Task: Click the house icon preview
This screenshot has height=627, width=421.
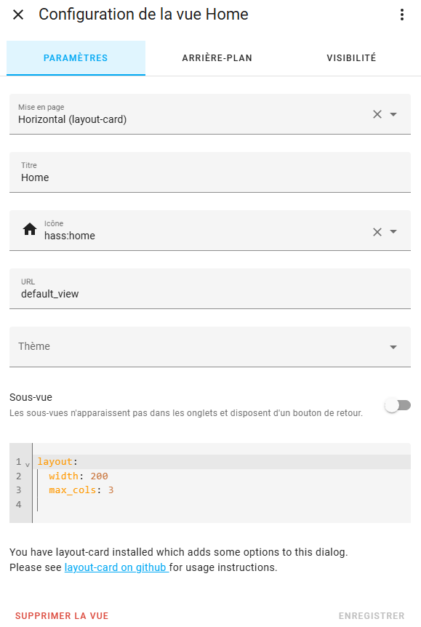Action: (x=30, y=230)
